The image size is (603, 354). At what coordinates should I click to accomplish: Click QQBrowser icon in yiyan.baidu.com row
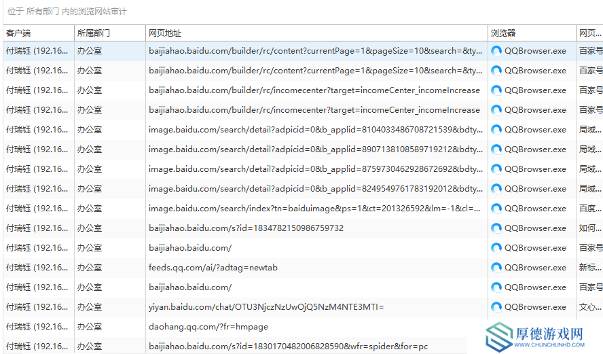coord(496,307)
